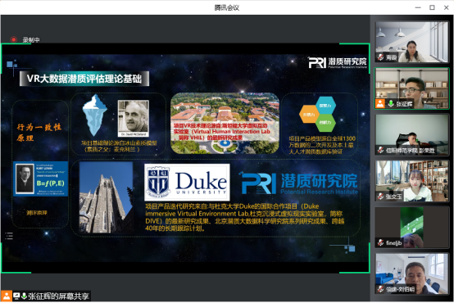The height and width of the screenshot is (303, 454).
Task: Click muted mic icon on 信阳师范学院 彭荣胜 tile
Action: pos(380,150)
